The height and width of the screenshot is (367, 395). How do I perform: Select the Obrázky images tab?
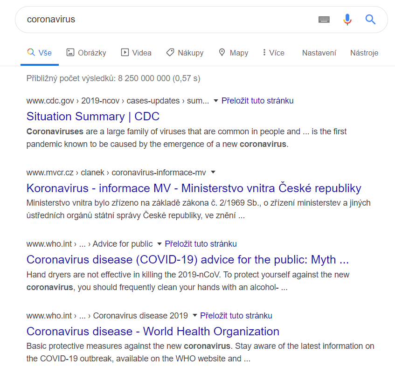tap(86, 53)
